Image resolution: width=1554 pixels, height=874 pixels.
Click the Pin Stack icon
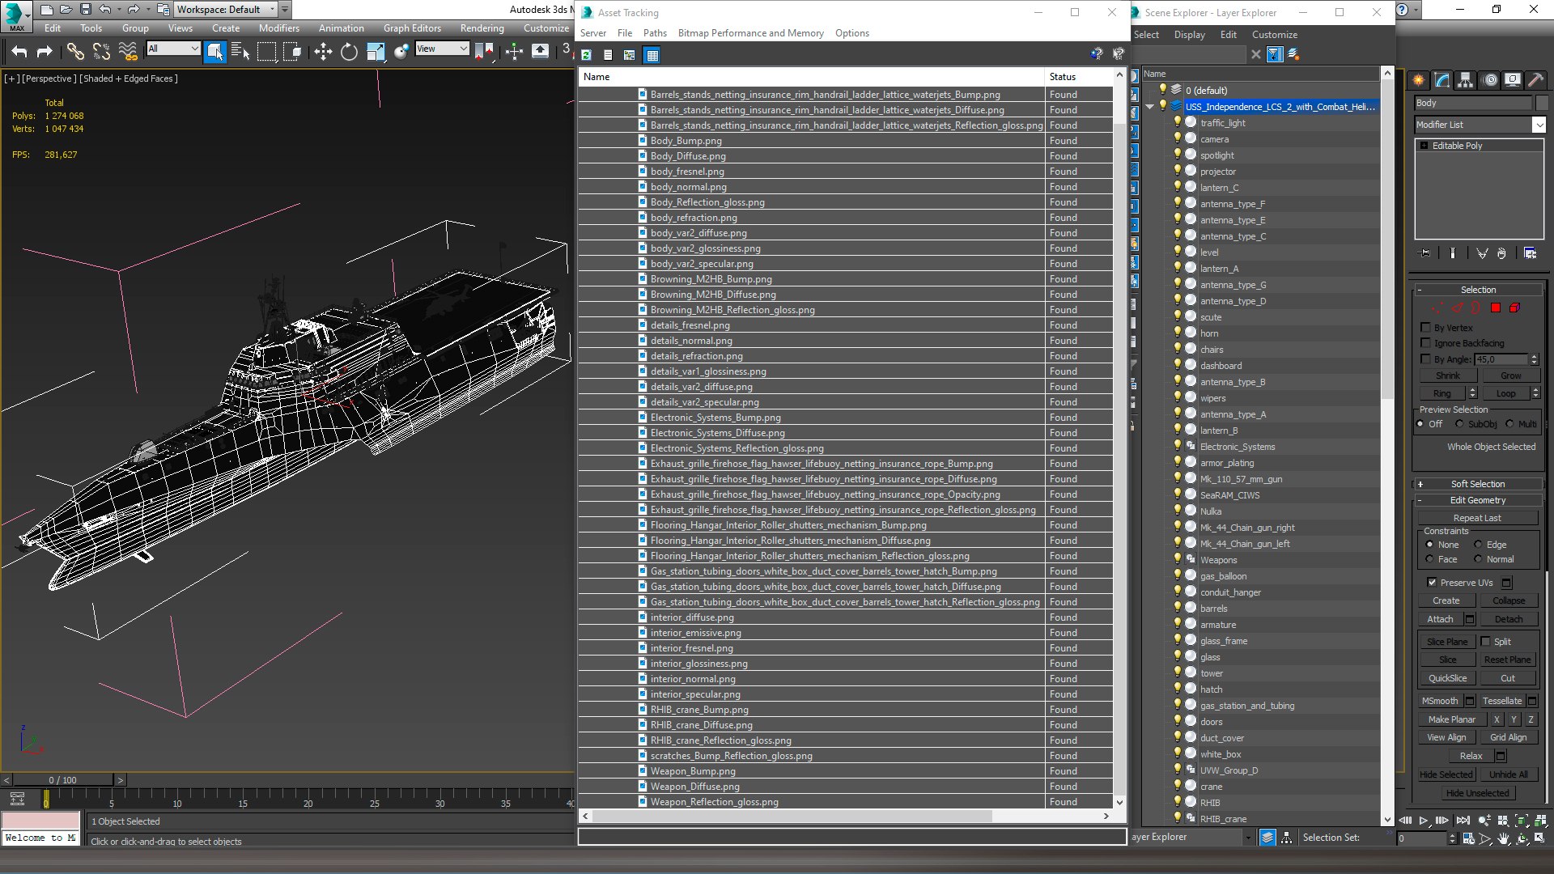coord(1425,253)
